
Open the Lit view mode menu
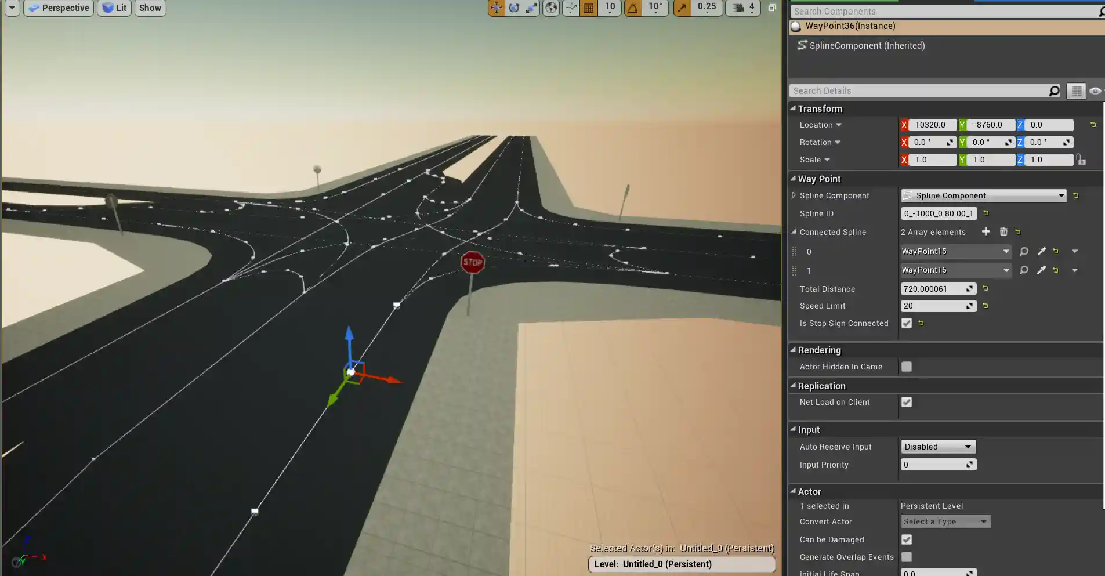click(x=114, y=8)
